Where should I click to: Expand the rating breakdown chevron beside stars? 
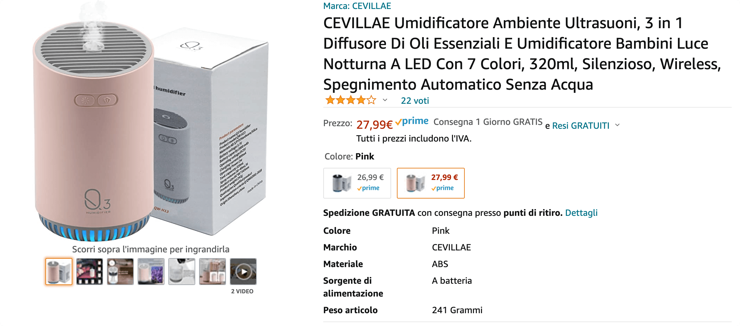point(385,100)
